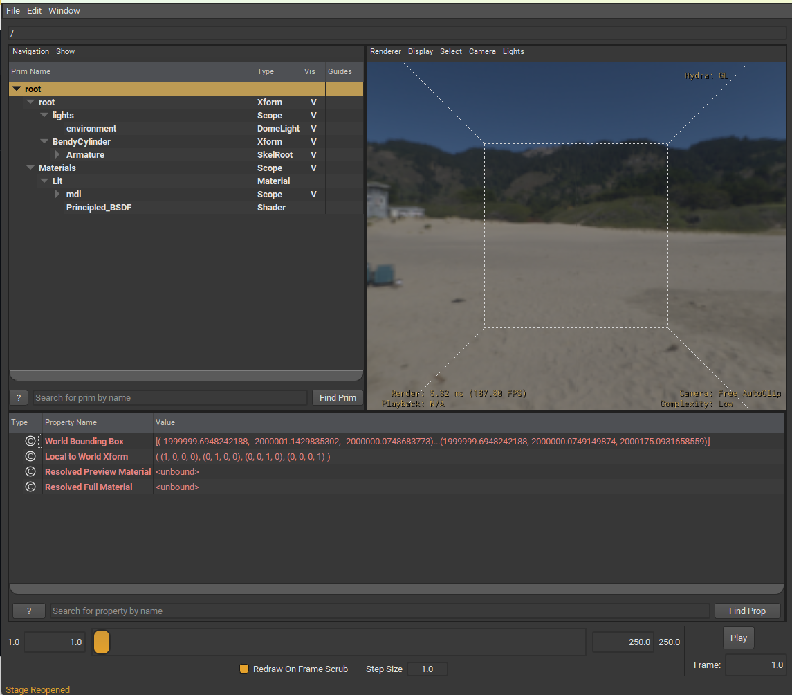Viewport: 792px width, 695px height.
Task: Click the orange timeline playhead handle
Action: 101,642
